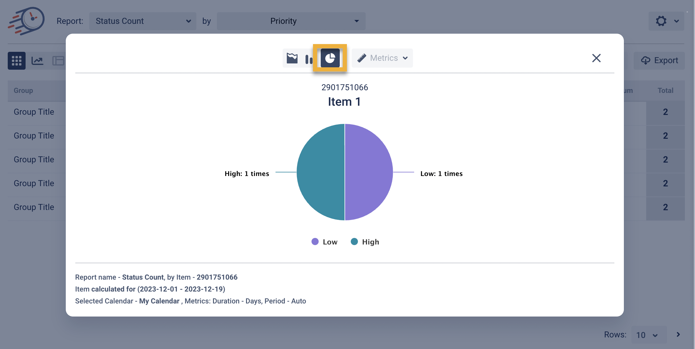This screenshot has height=349, width=695.
Task: Switch to grid view icon
Action: (x=17, y=61)
